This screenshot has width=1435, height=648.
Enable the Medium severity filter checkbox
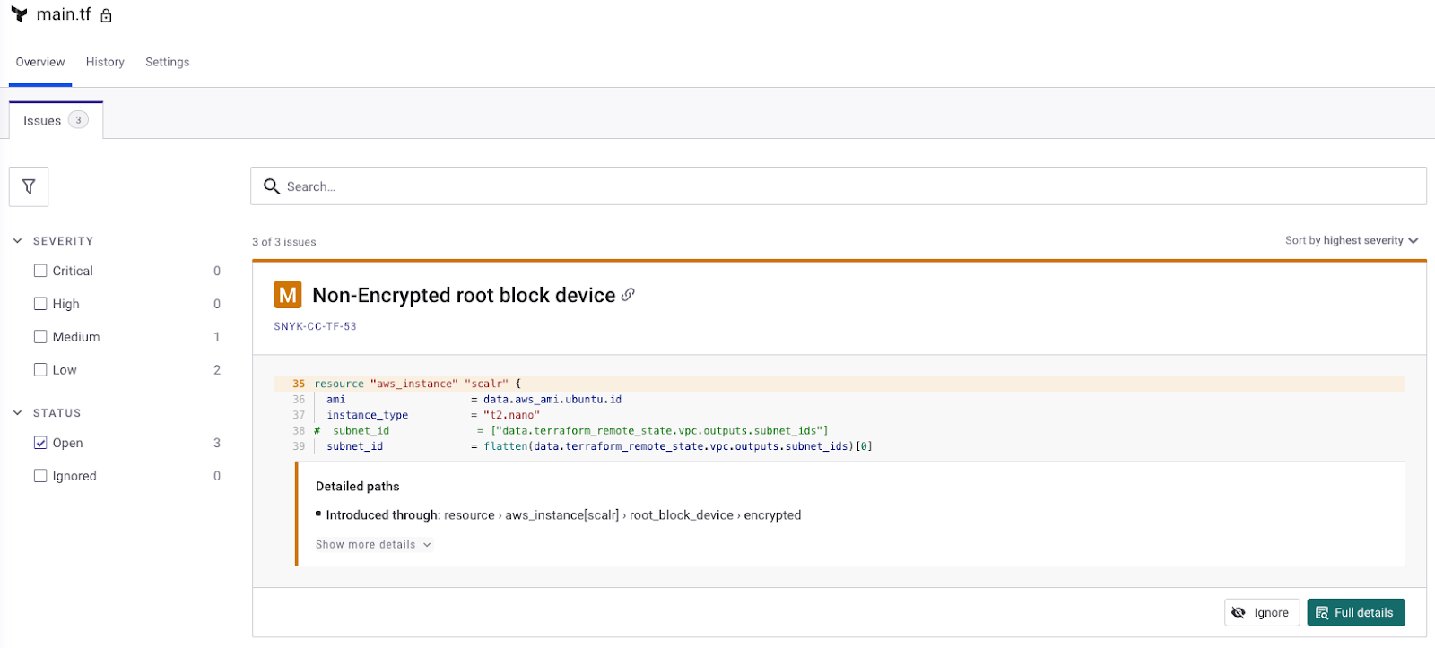[40, 337]
